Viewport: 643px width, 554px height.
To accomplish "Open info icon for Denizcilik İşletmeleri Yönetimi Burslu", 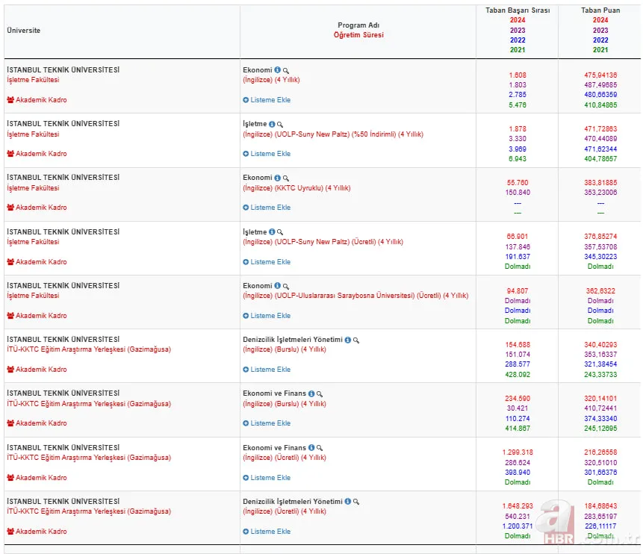I will pyautogui.click(x=347, y=340).
